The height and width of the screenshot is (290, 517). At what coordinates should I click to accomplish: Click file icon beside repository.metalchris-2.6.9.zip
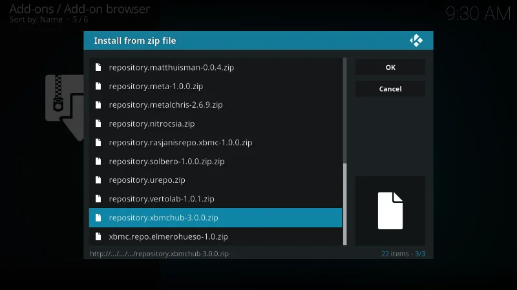(x=98, y=105)
